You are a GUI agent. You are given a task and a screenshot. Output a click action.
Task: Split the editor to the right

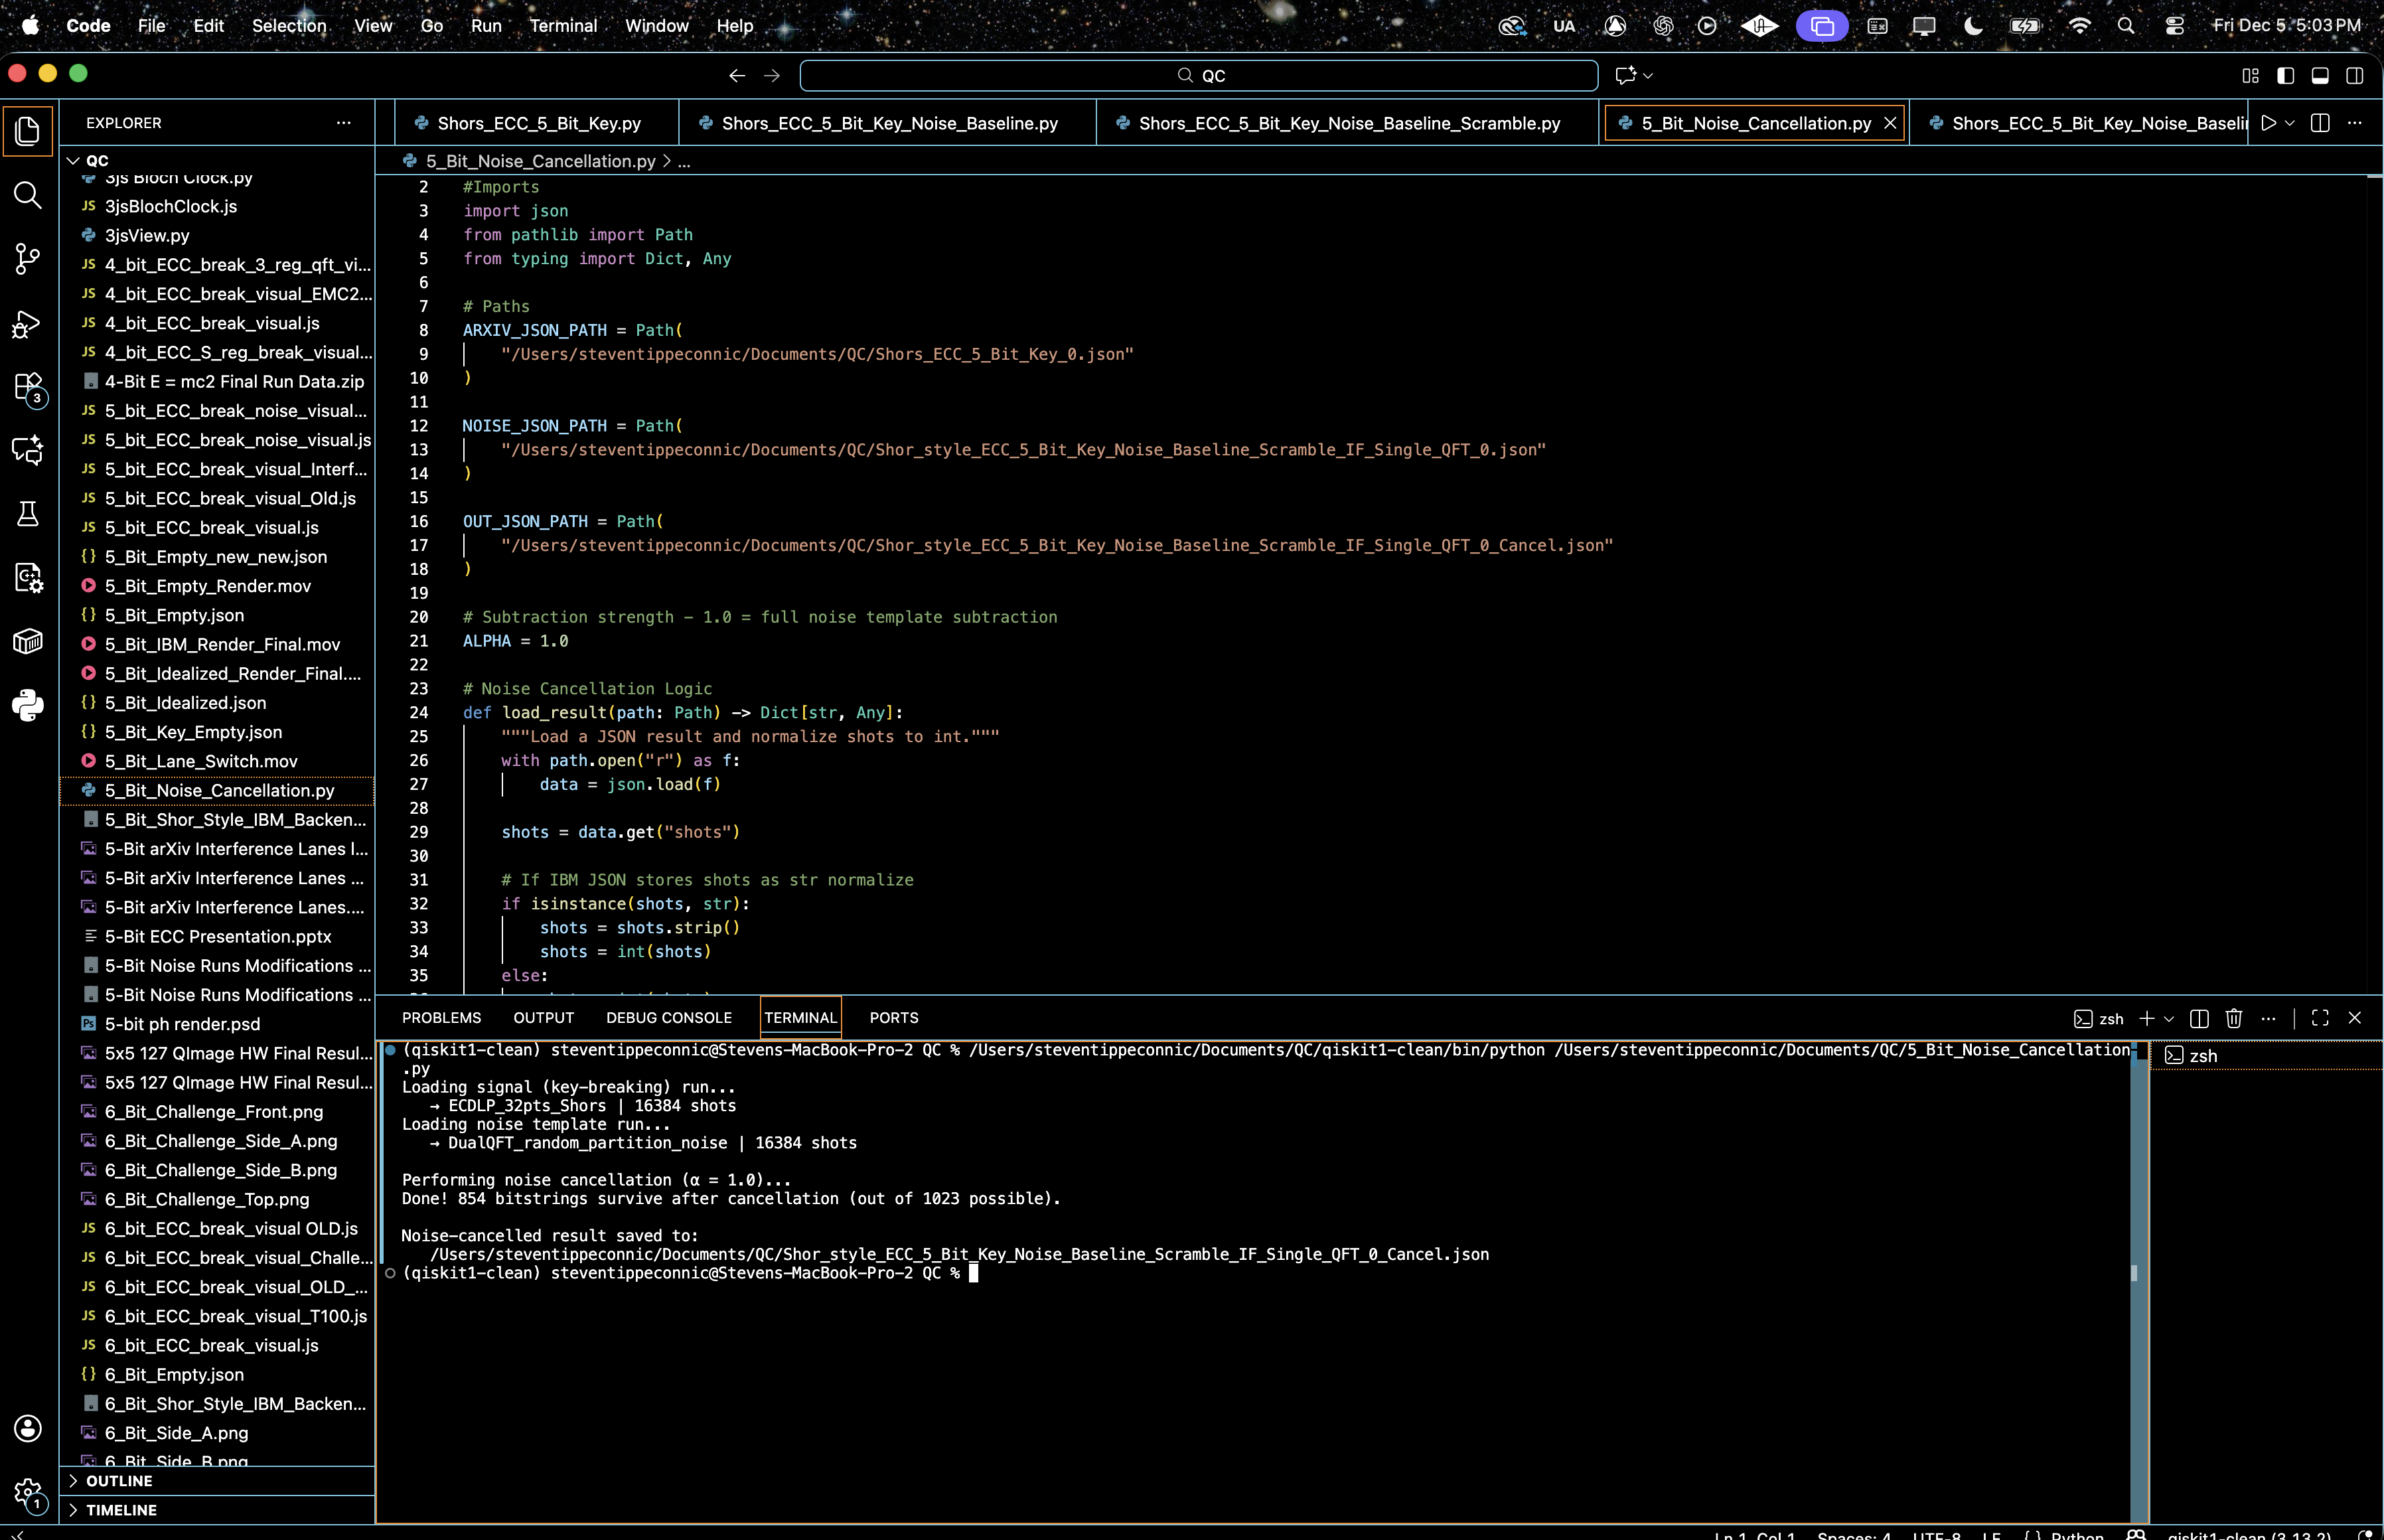[2320, 123]
